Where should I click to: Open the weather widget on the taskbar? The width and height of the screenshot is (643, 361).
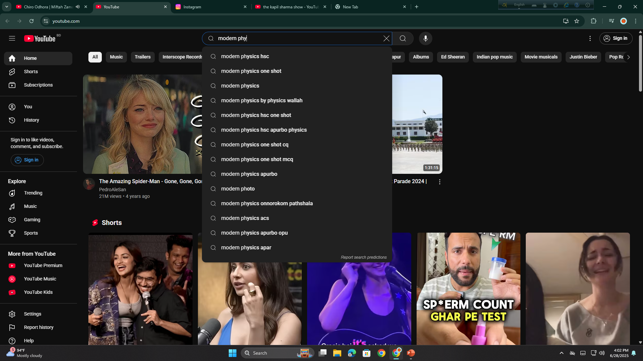tap(25, 353)
